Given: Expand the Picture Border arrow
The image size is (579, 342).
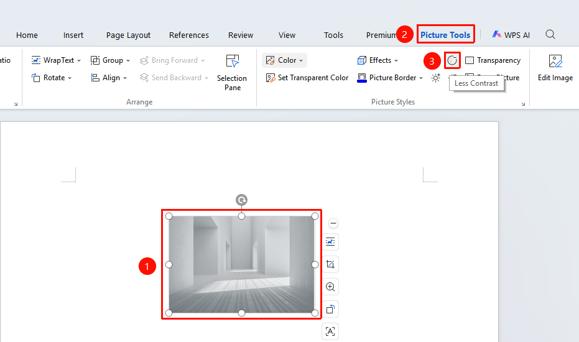Looking at the screenshot, I should [421, 78].
